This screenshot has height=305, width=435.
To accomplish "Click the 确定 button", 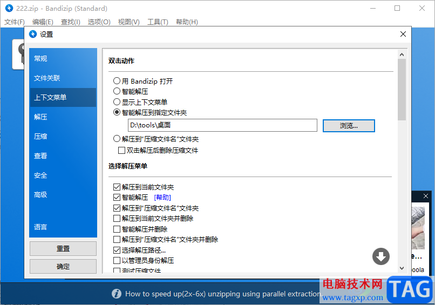I will [x=63, y=267].
